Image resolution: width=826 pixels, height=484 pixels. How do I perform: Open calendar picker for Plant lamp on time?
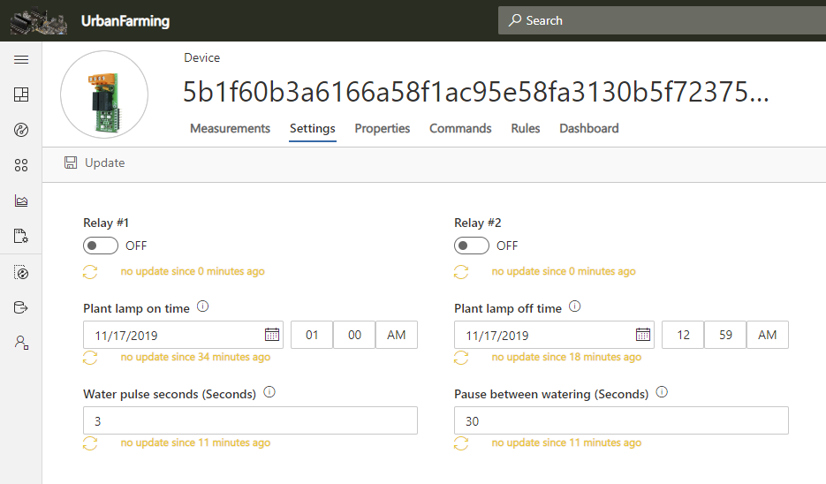[272, 335]
